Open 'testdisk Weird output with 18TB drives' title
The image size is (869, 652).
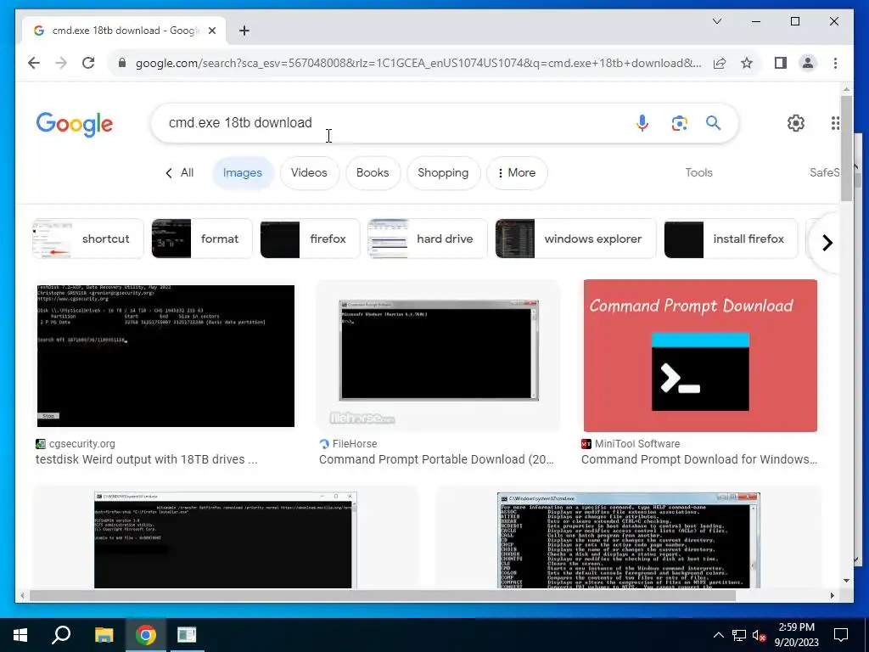coord(146,459)
